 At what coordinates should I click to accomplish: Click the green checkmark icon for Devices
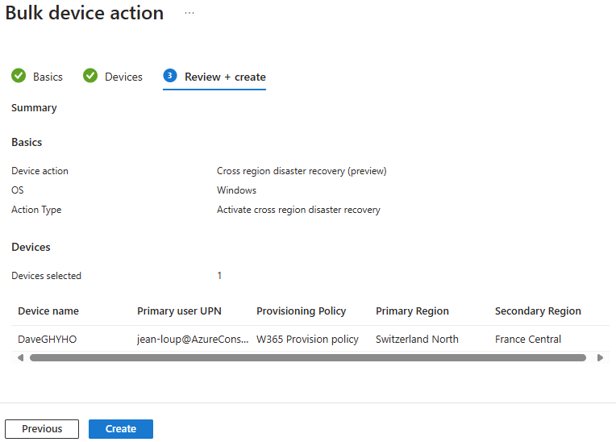coord(90,76)
